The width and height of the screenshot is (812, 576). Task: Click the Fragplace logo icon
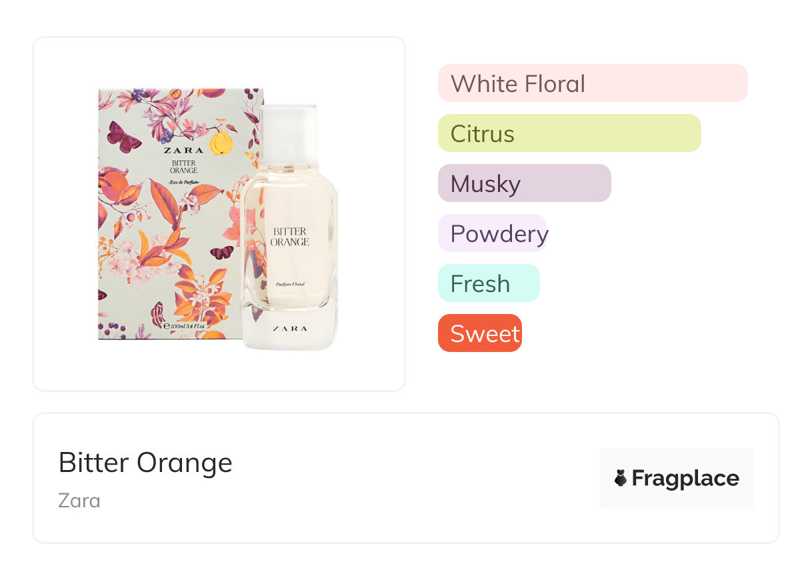coord(621,478)
